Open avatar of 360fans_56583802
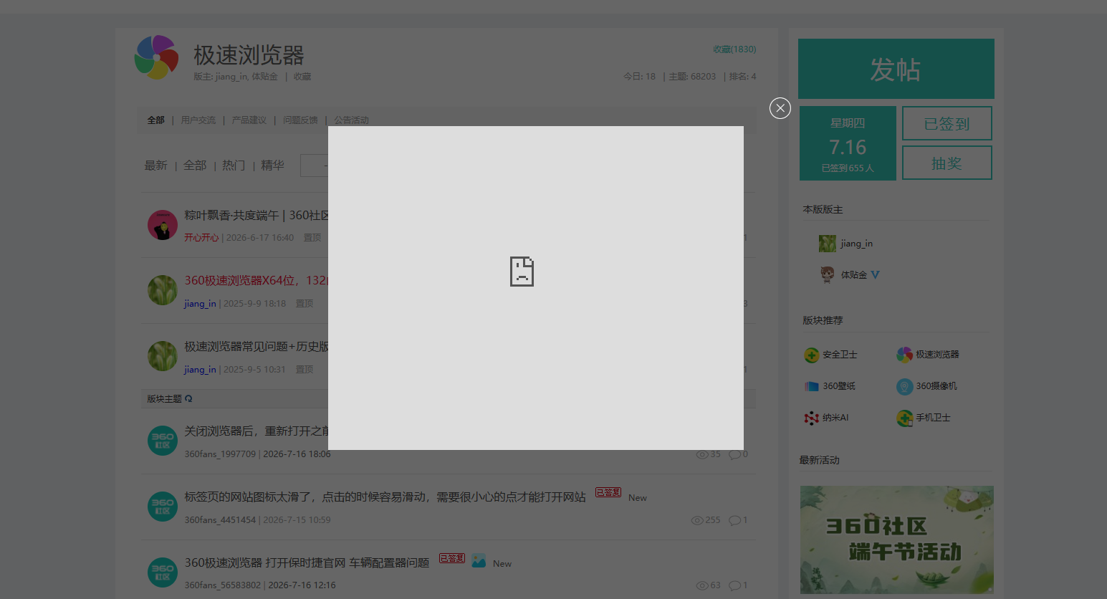 163,572
